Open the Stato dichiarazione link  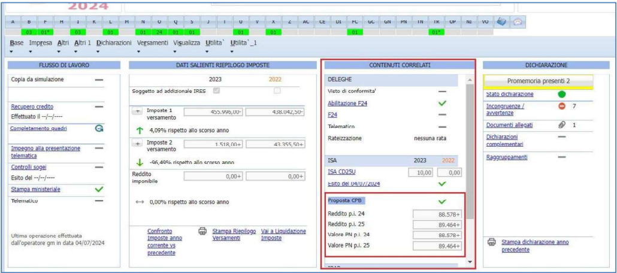510,94
